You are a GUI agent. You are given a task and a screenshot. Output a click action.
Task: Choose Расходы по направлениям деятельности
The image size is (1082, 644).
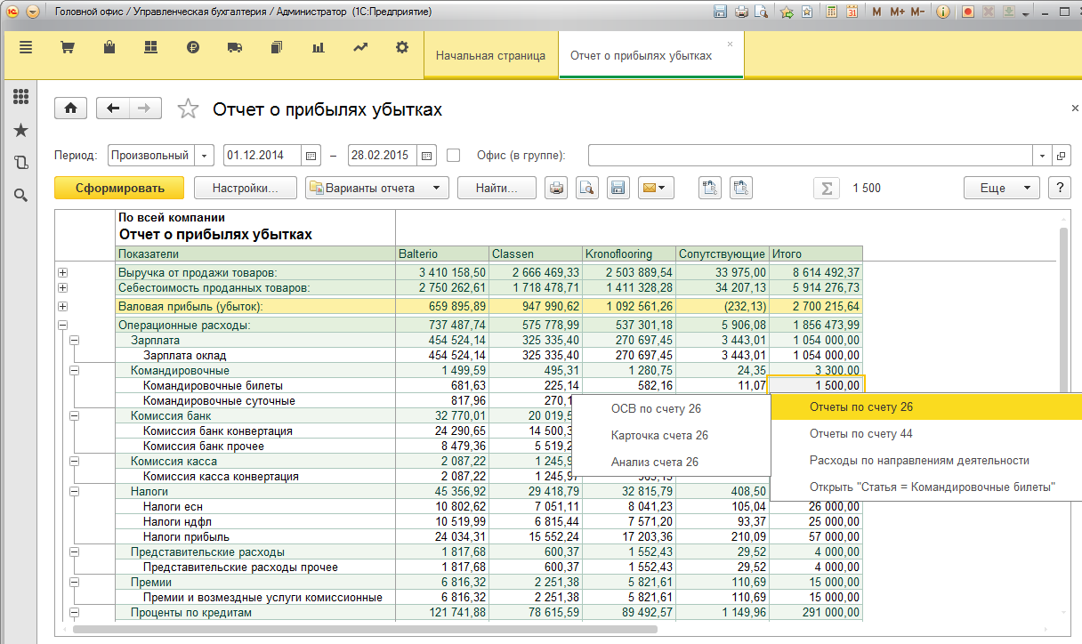(925, 460)
